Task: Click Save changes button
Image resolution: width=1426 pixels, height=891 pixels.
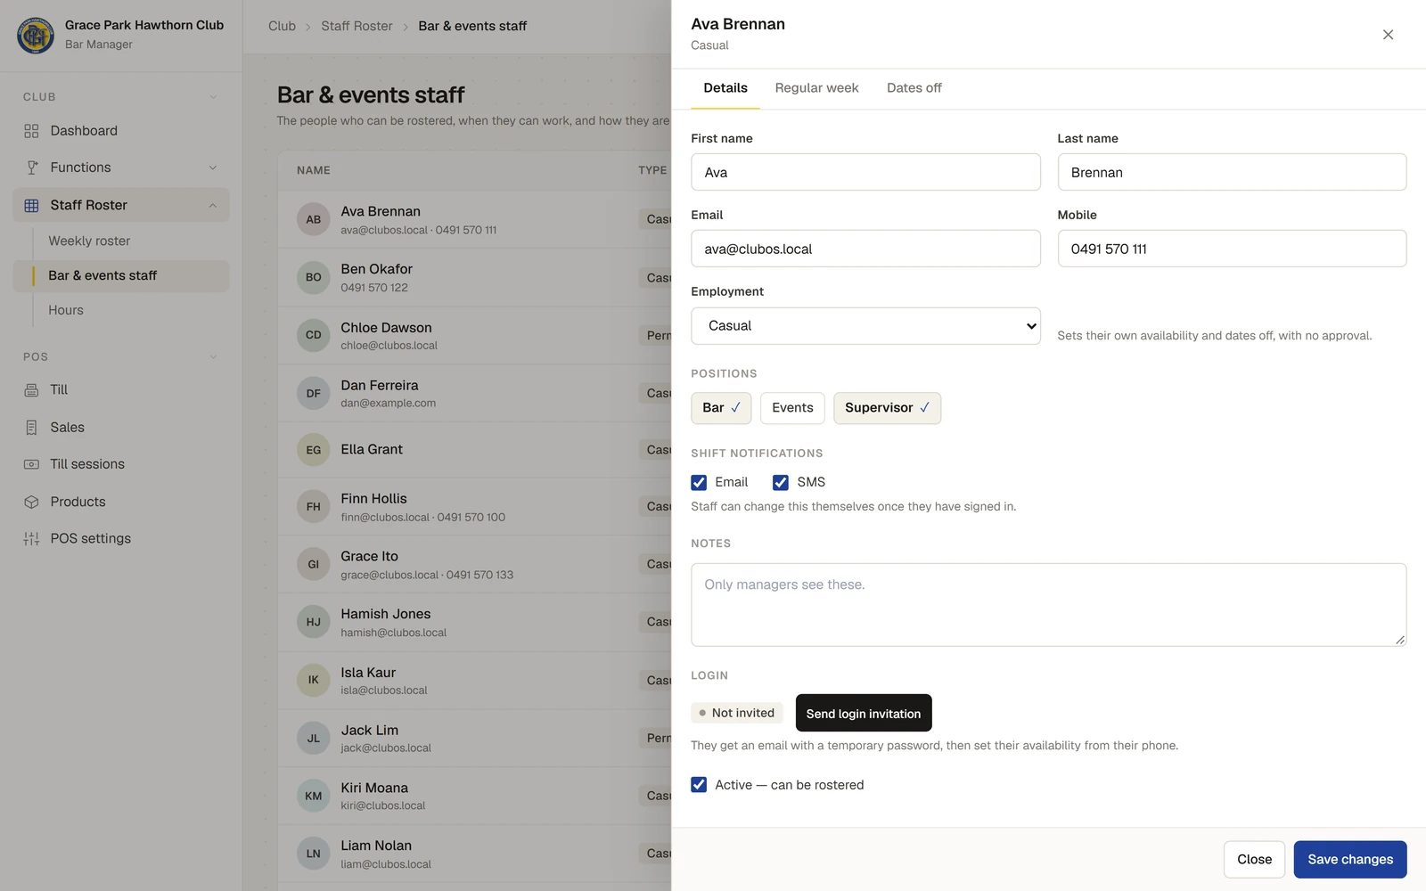Action: pyautogui.click(x=1350, y=860)
